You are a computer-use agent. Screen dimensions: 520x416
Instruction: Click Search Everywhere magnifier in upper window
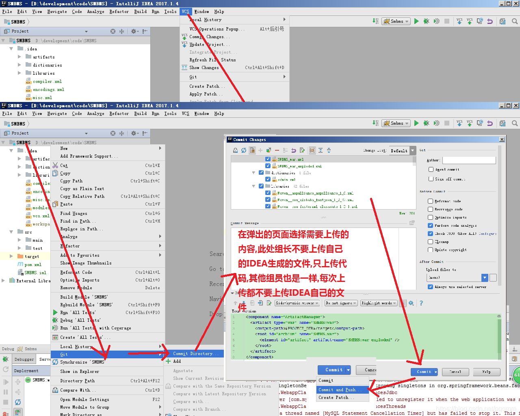click(515, 21)
